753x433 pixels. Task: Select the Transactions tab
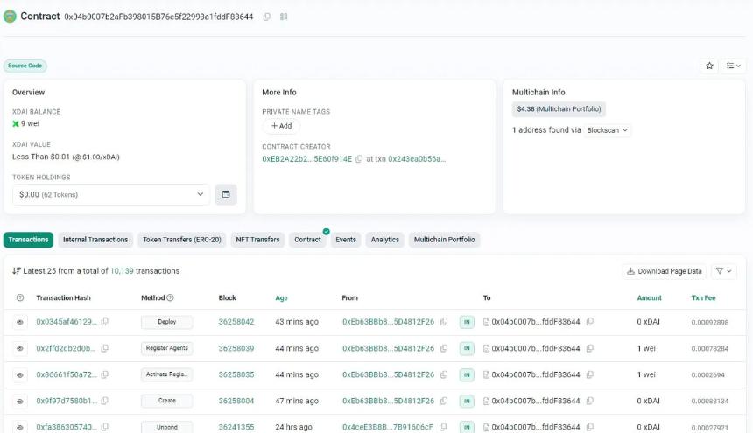pos(28,240)
